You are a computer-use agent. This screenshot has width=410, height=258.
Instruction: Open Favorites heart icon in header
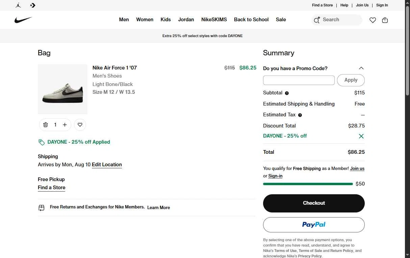tap(373, 20)
